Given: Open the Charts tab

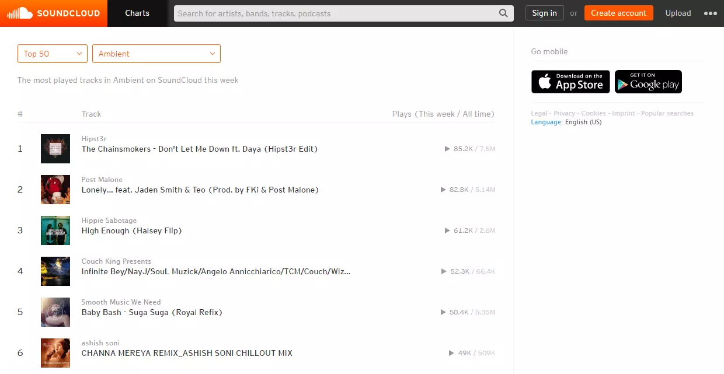Looking at the screenshot, I should point(137,13).
